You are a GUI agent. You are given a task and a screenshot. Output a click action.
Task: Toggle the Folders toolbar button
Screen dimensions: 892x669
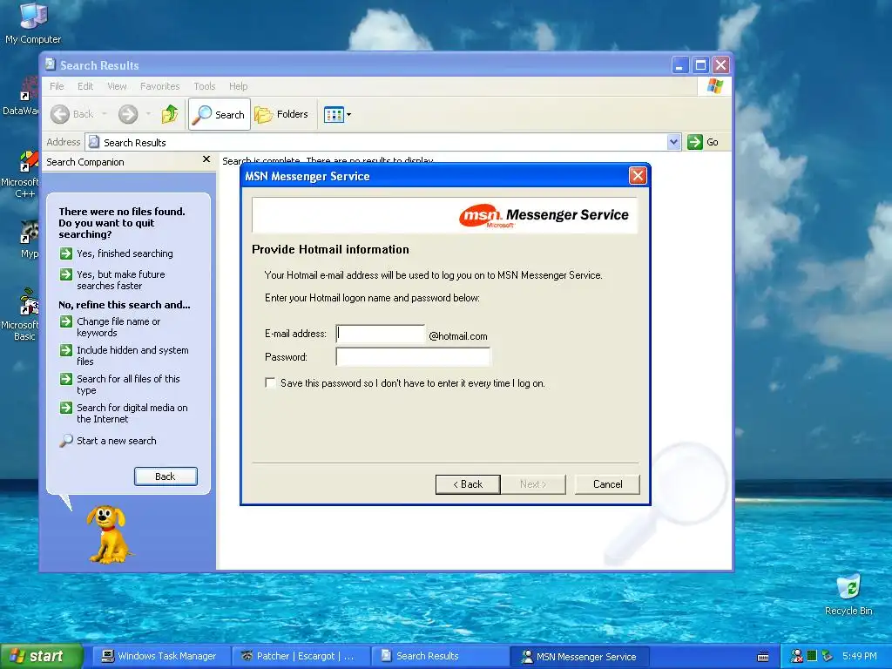coord(281,114)
